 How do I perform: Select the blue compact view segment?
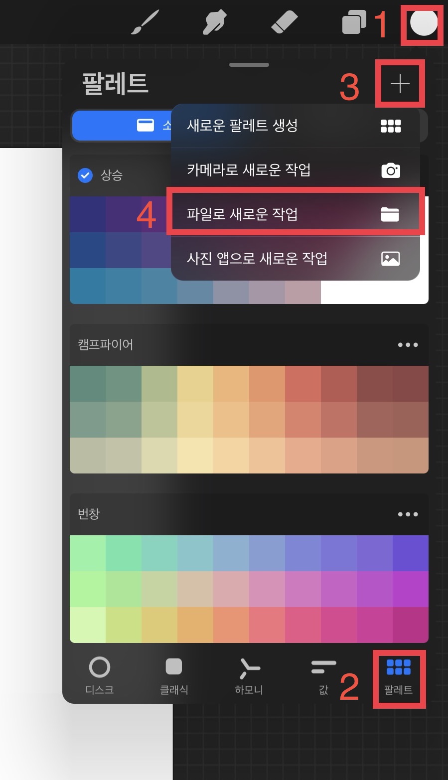click(x=122, y=126)
